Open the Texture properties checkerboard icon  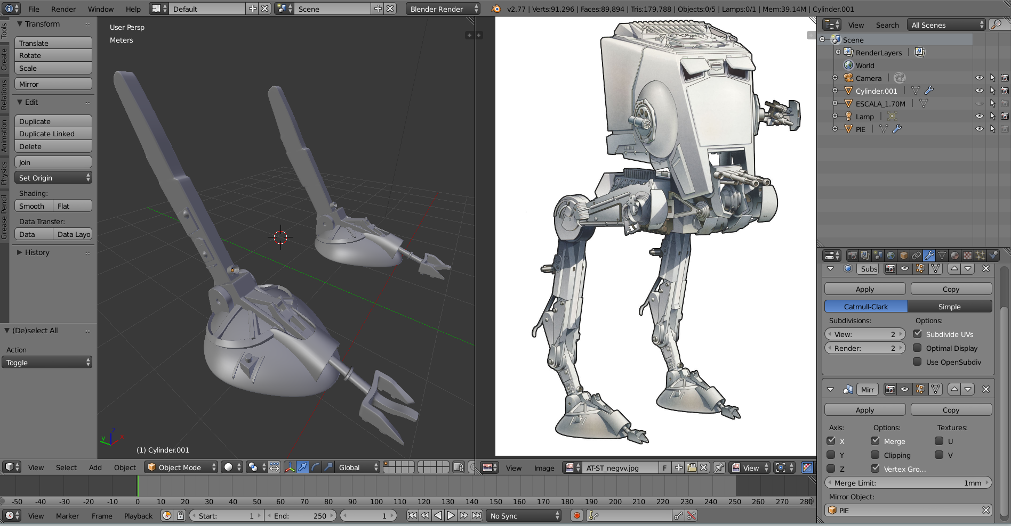point(967,256)
